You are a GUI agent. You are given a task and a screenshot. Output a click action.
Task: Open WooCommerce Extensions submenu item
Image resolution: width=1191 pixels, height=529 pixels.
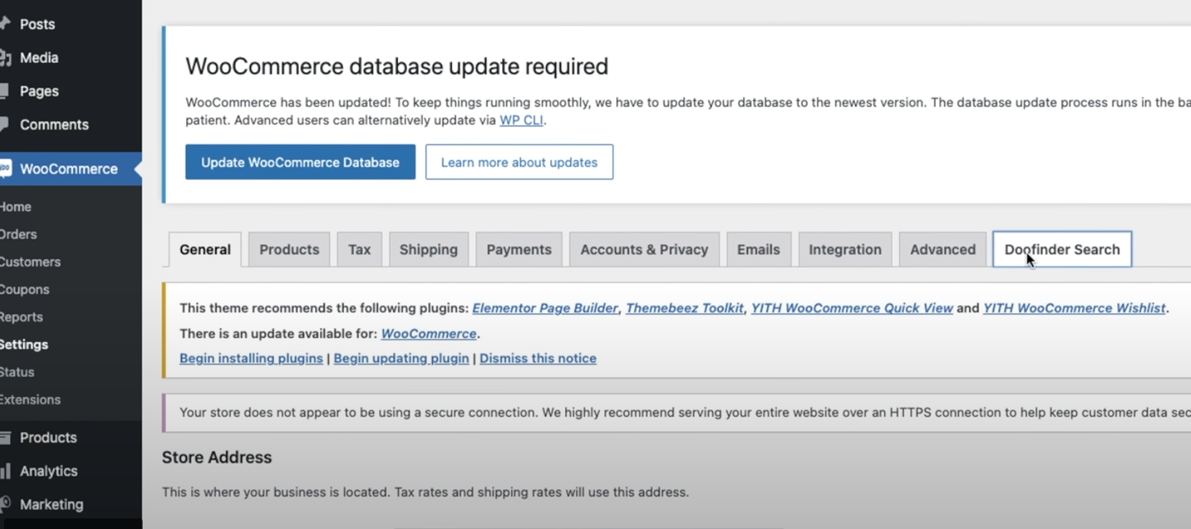pyautogui.click(x=30, y=399)
